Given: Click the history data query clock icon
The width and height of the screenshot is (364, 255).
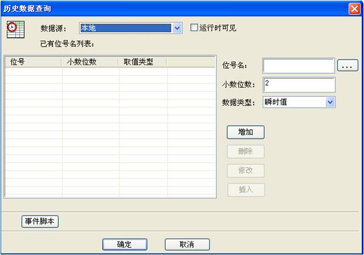Looking at the screenshot, I should (15, 29).
